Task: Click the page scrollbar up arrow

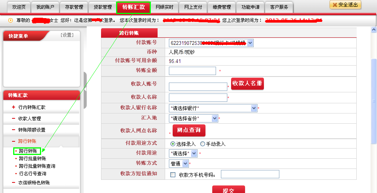Action: [374, 29]
